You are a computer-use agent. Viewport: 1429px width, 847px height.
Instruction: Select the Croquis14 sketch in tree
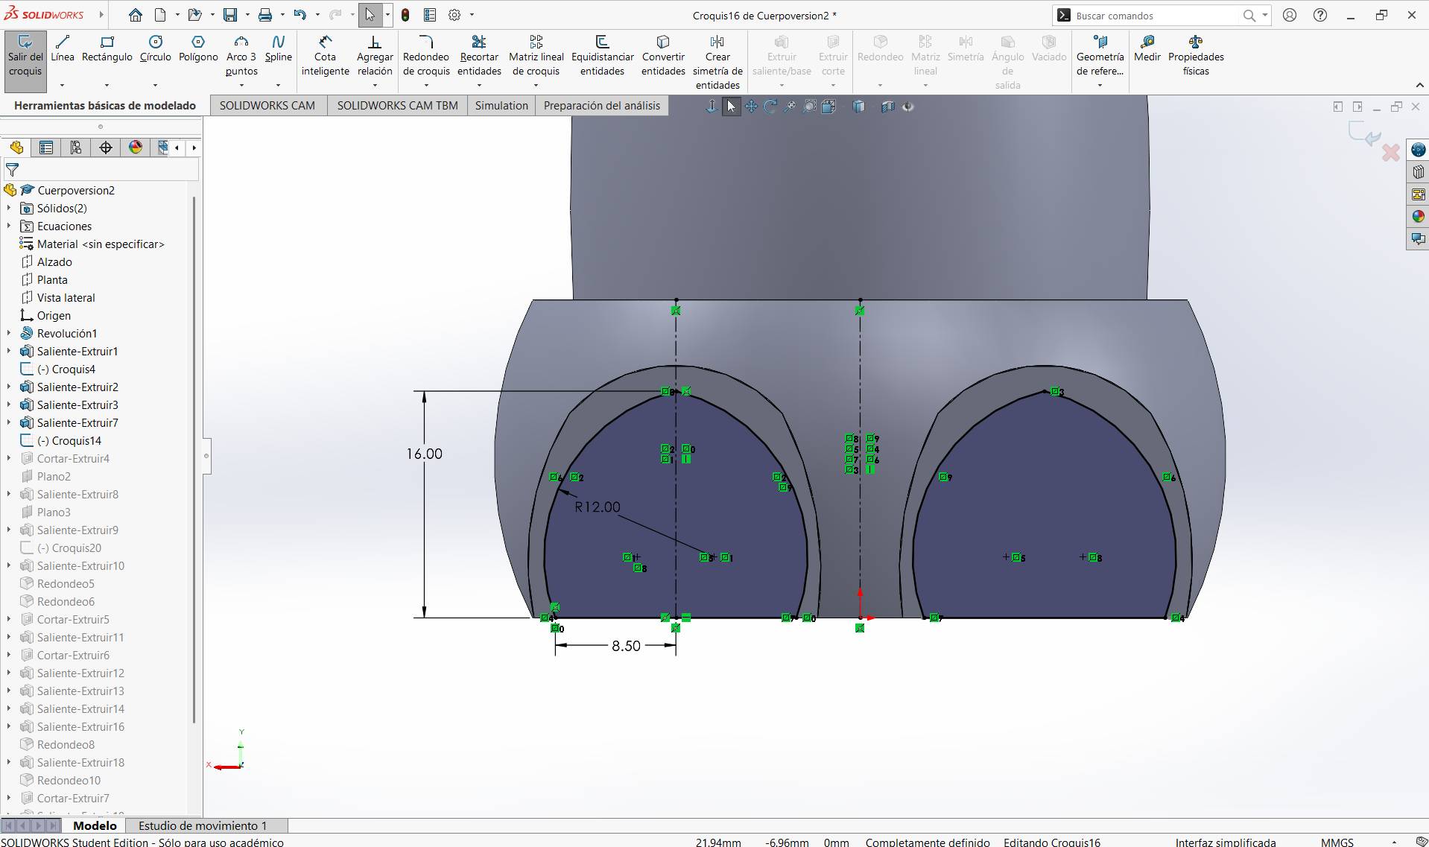point(76,441)
